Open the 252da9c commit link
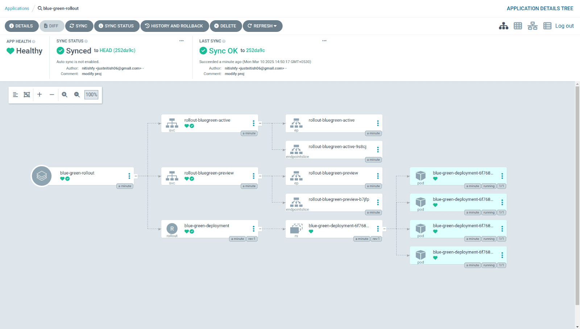 pos(255,51)
